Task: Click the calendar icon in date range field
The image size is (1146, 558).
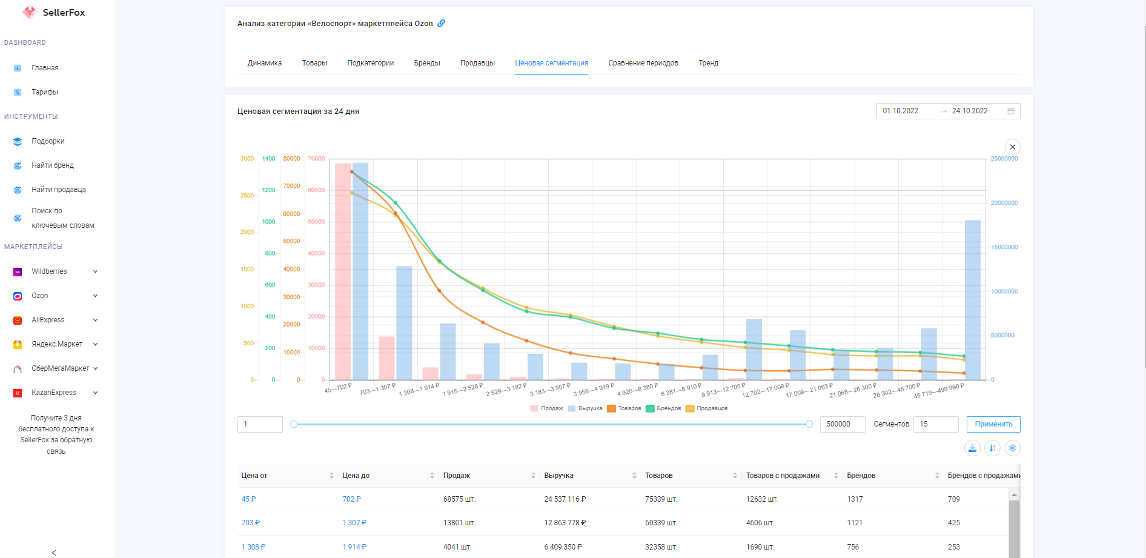Action: (x=1010, y=111)
